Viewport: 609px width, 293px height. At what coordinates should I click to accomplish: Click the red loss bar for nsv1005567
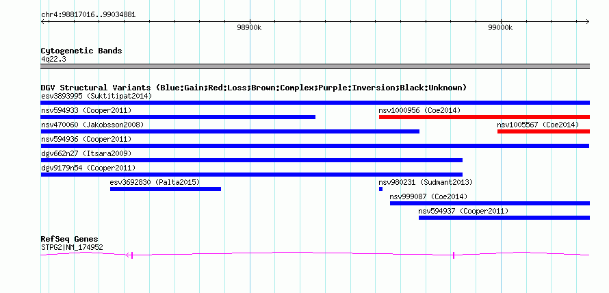click(543, 131)
